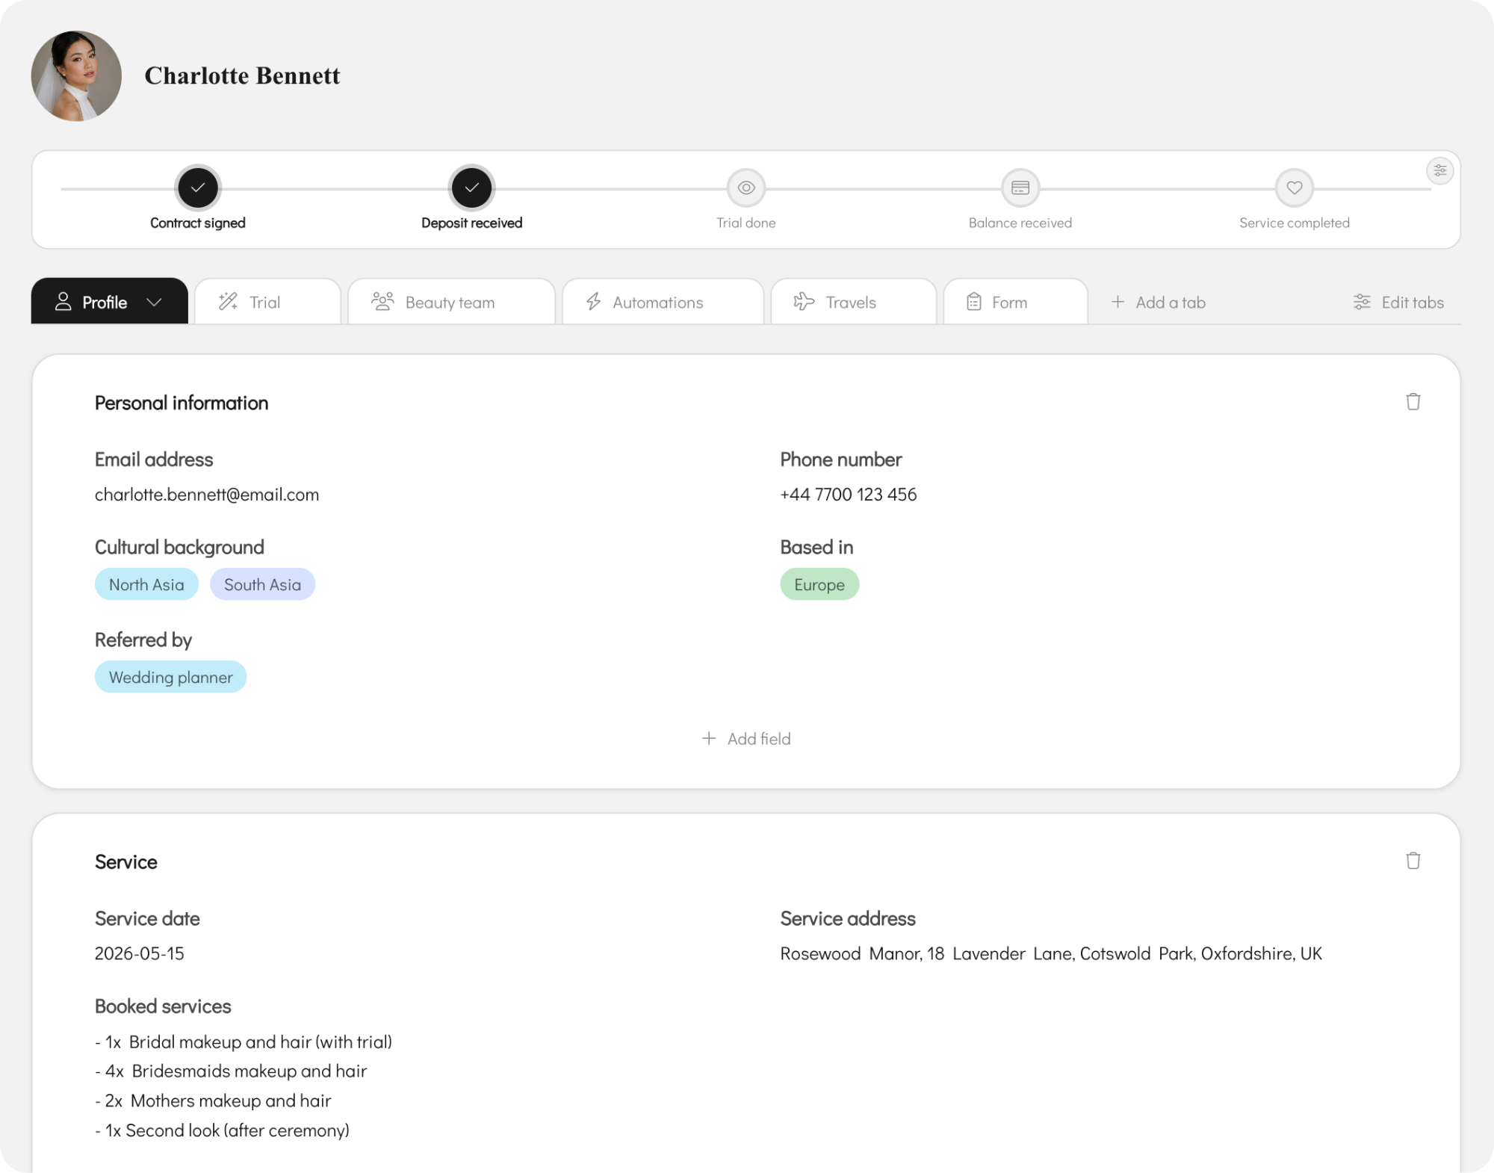
Task: Click the 2x Mothers makeup line
Action: point(213,1101)
